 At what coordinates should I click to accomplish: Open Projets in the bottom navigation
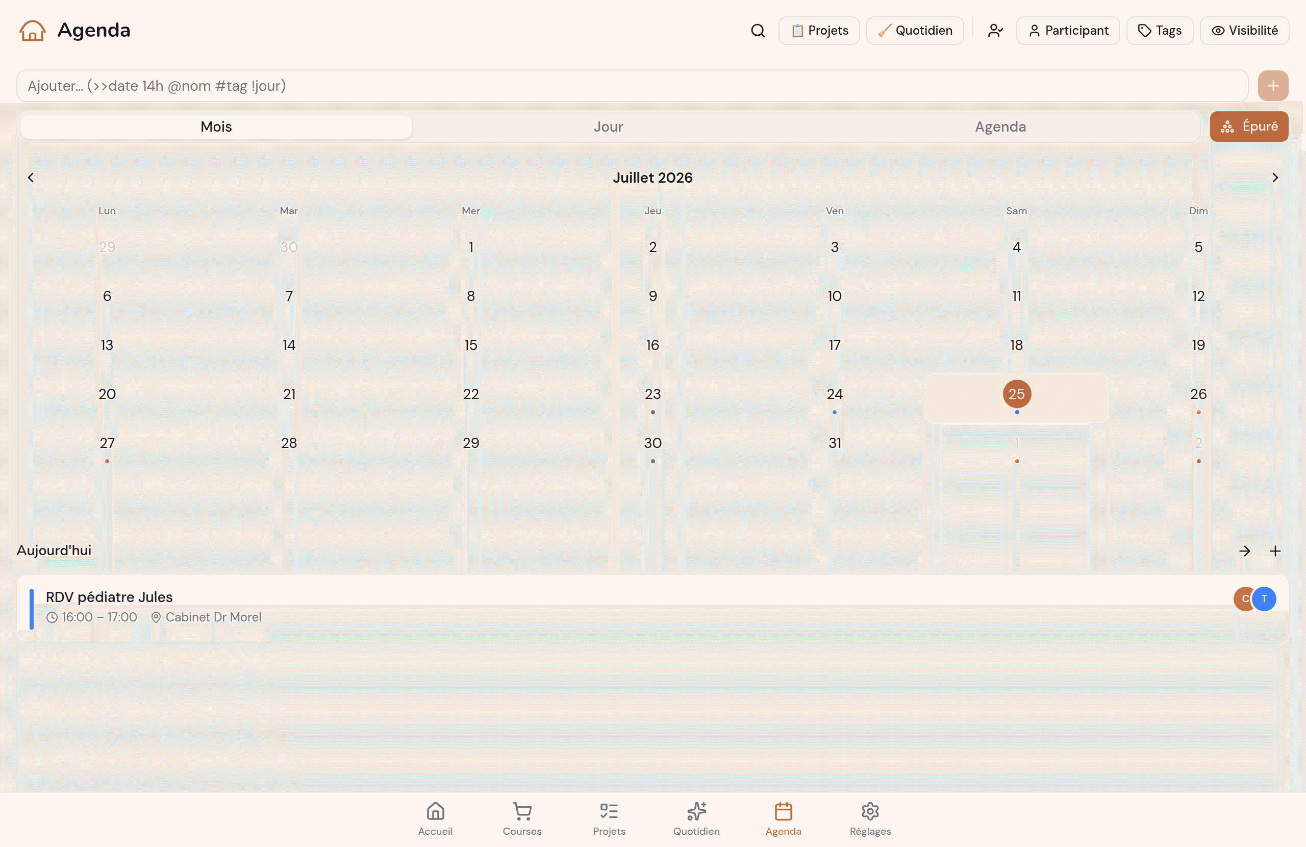[609, 819]
